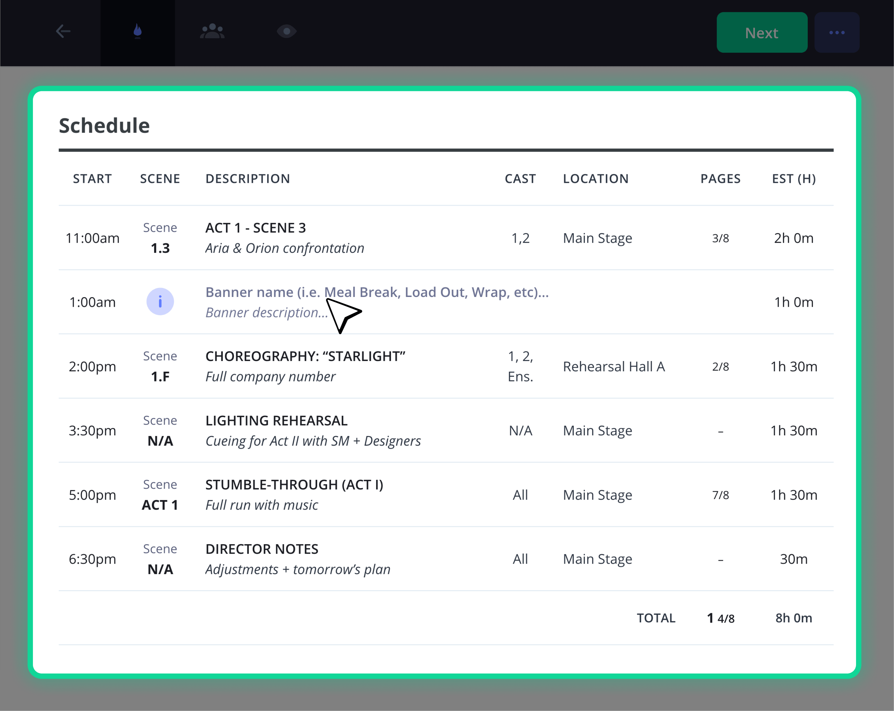
Task: Click the banner info icon
Action: click(x=160, y=302)
